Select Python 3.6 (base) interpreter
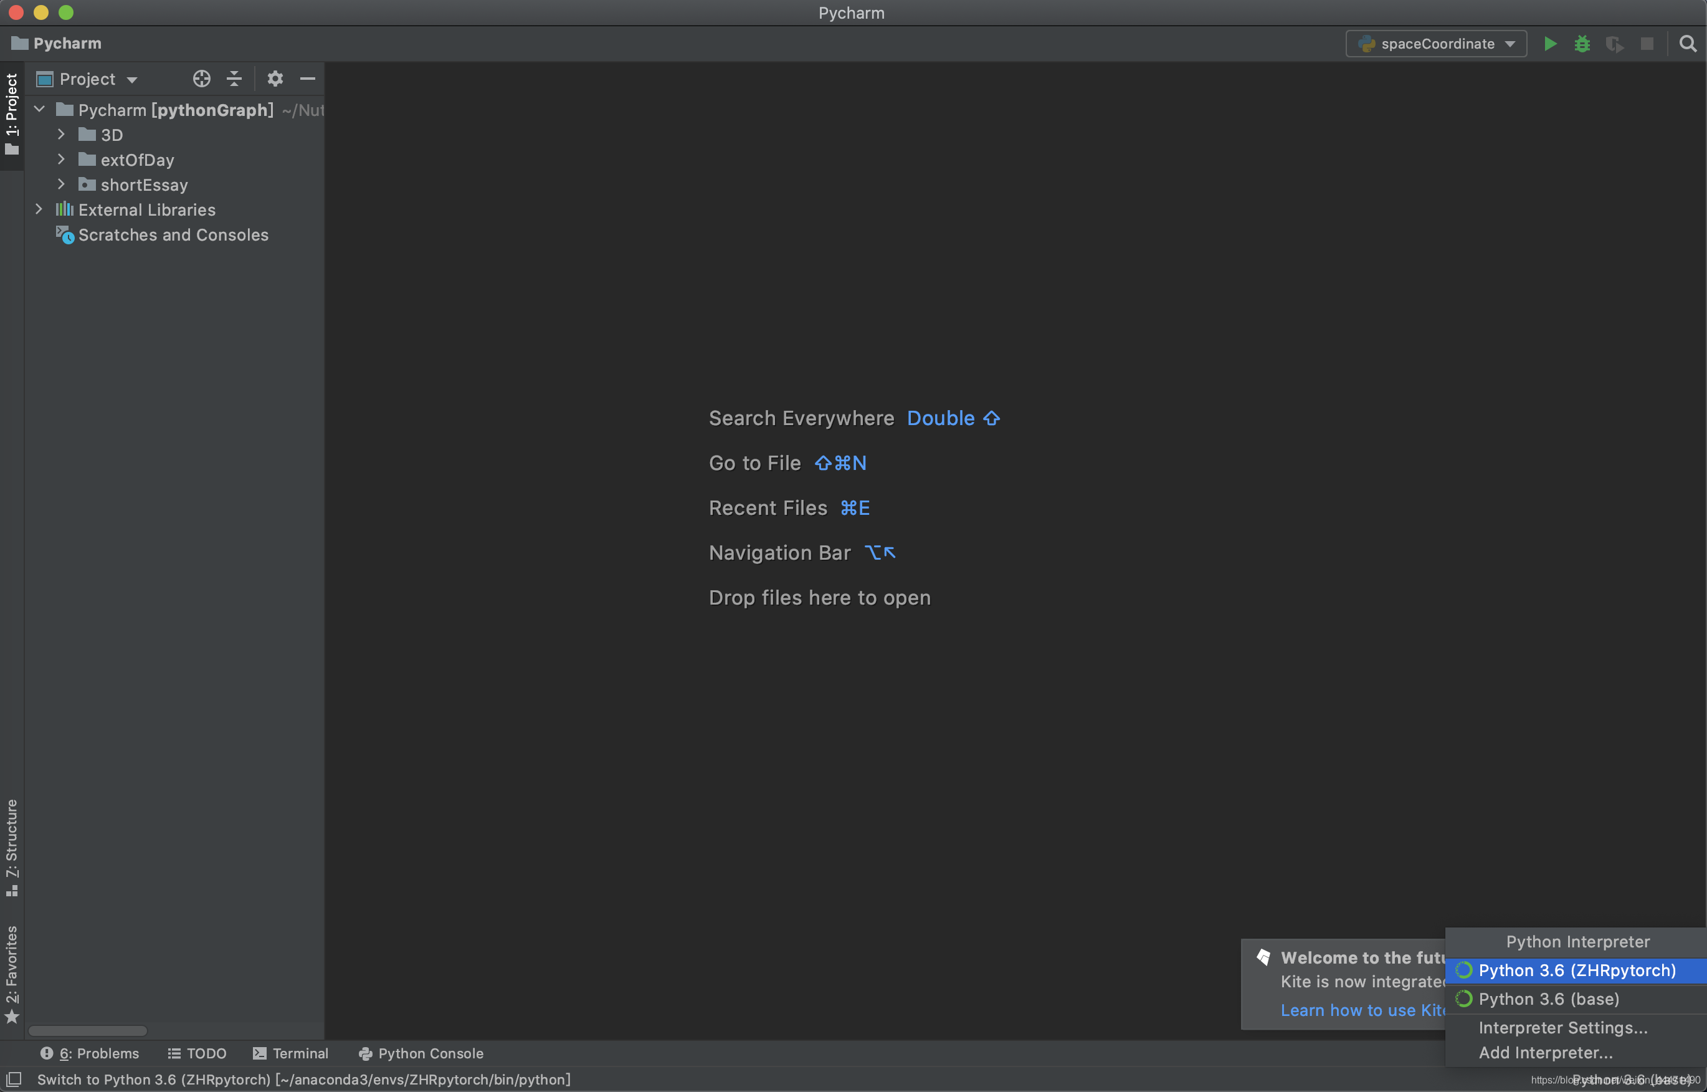Viewport: 1707px width, 1092px height. click(1549, 997)
